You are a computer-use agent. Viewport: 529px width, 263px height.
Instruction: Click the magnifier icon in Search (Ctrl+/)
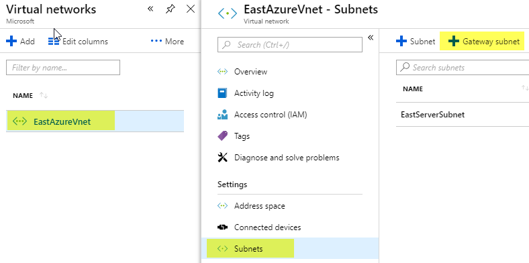pyautogui.click(x=227, y=44)
